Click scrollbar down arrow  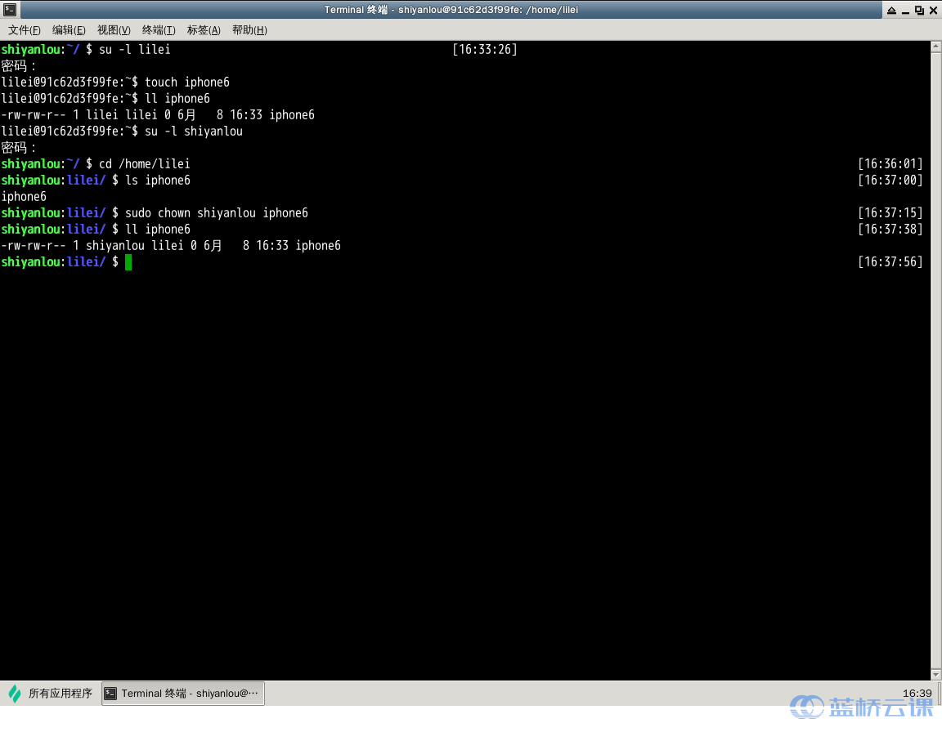pos(936,675)
